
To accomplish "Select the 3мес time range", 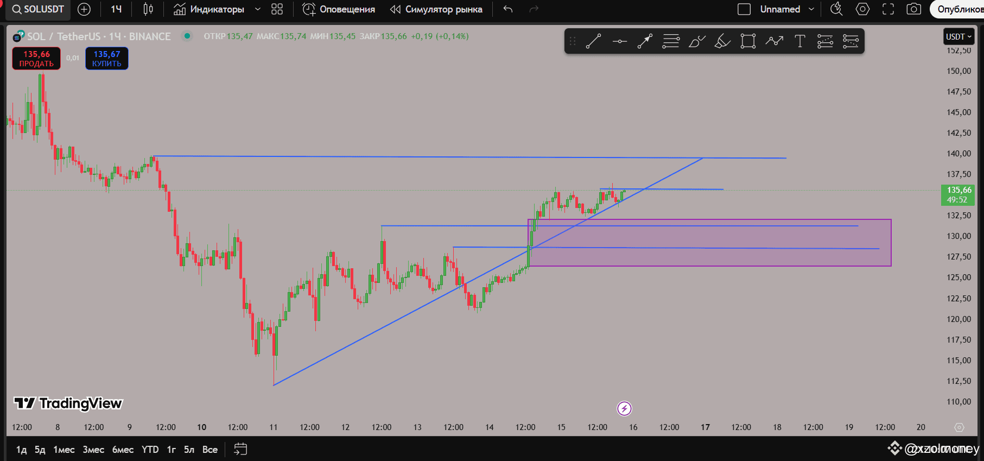I will [x=93, y=449].
